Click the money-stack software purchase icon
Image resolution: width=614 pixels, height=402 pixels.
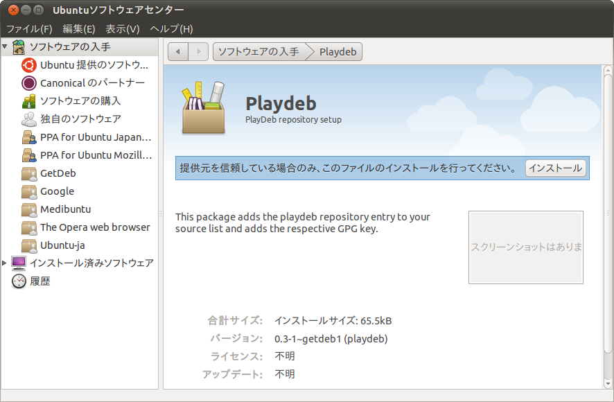29,101
